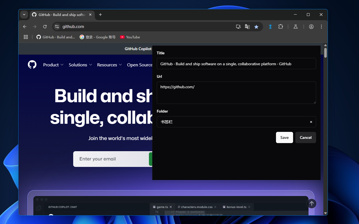This screenshot has width=359, height=224.
Task: Open GitHub bookmark in bookmarks bar
Action: coord(56,37)
